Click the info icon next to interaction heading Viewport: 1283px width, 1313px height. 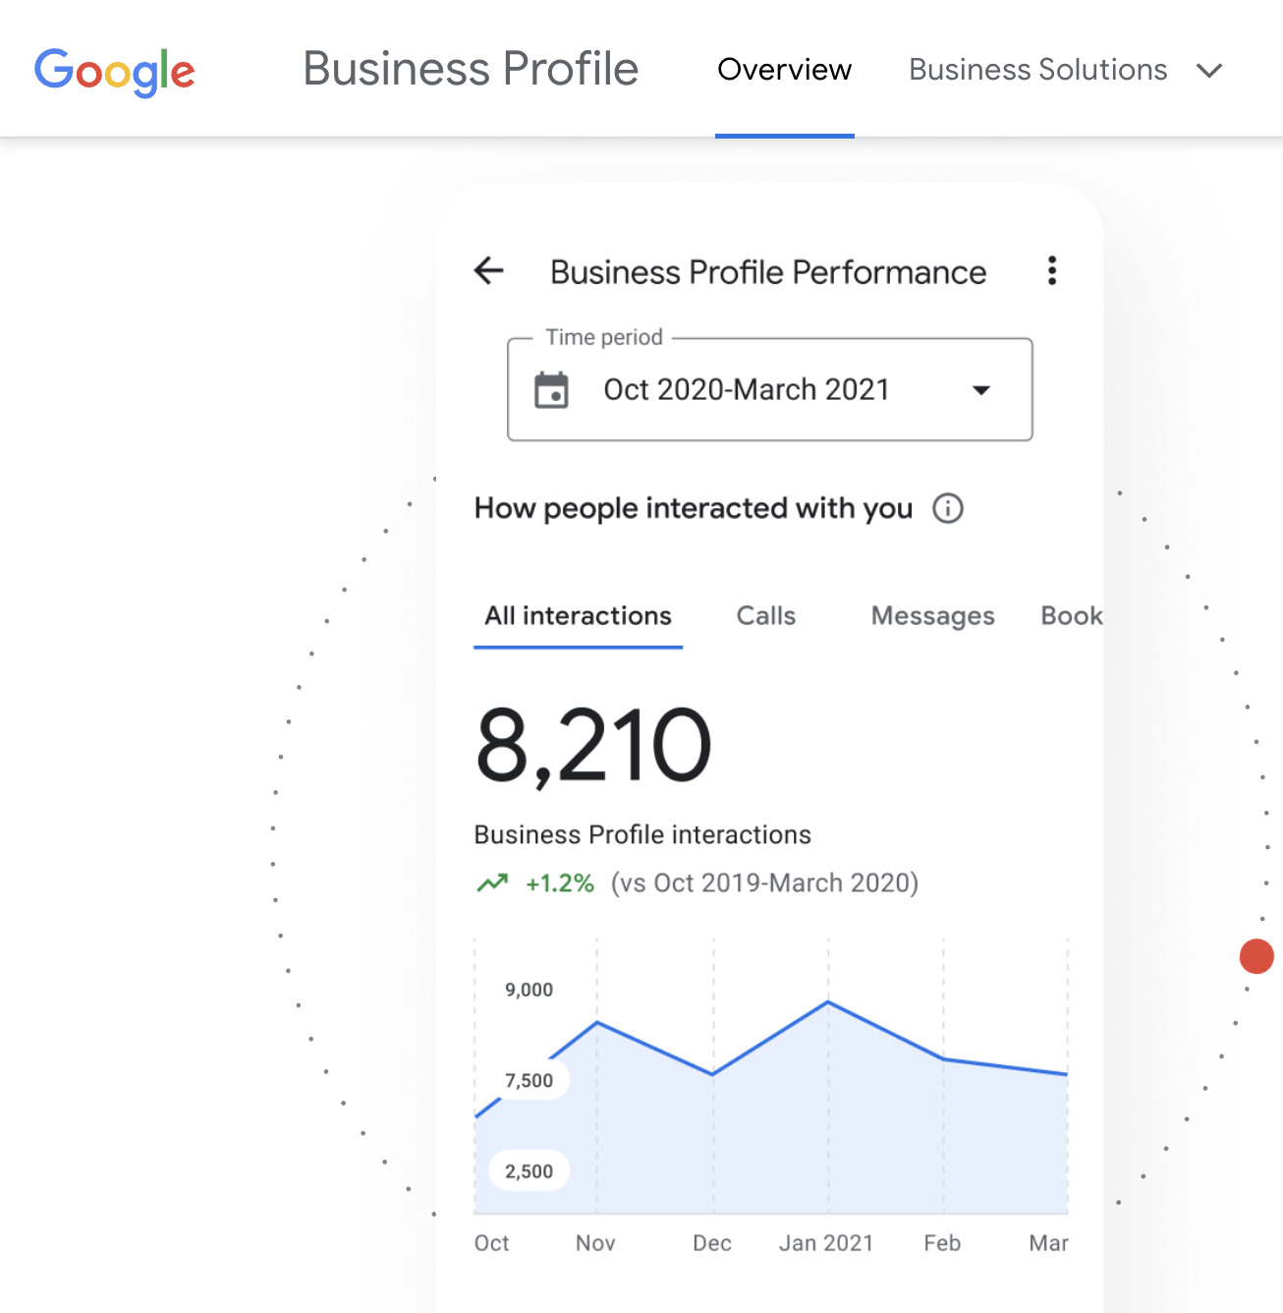tap(946, 508)
